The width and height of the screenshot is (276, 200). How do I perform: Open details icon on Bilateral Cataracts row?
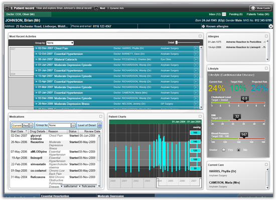tap(196, 60)
